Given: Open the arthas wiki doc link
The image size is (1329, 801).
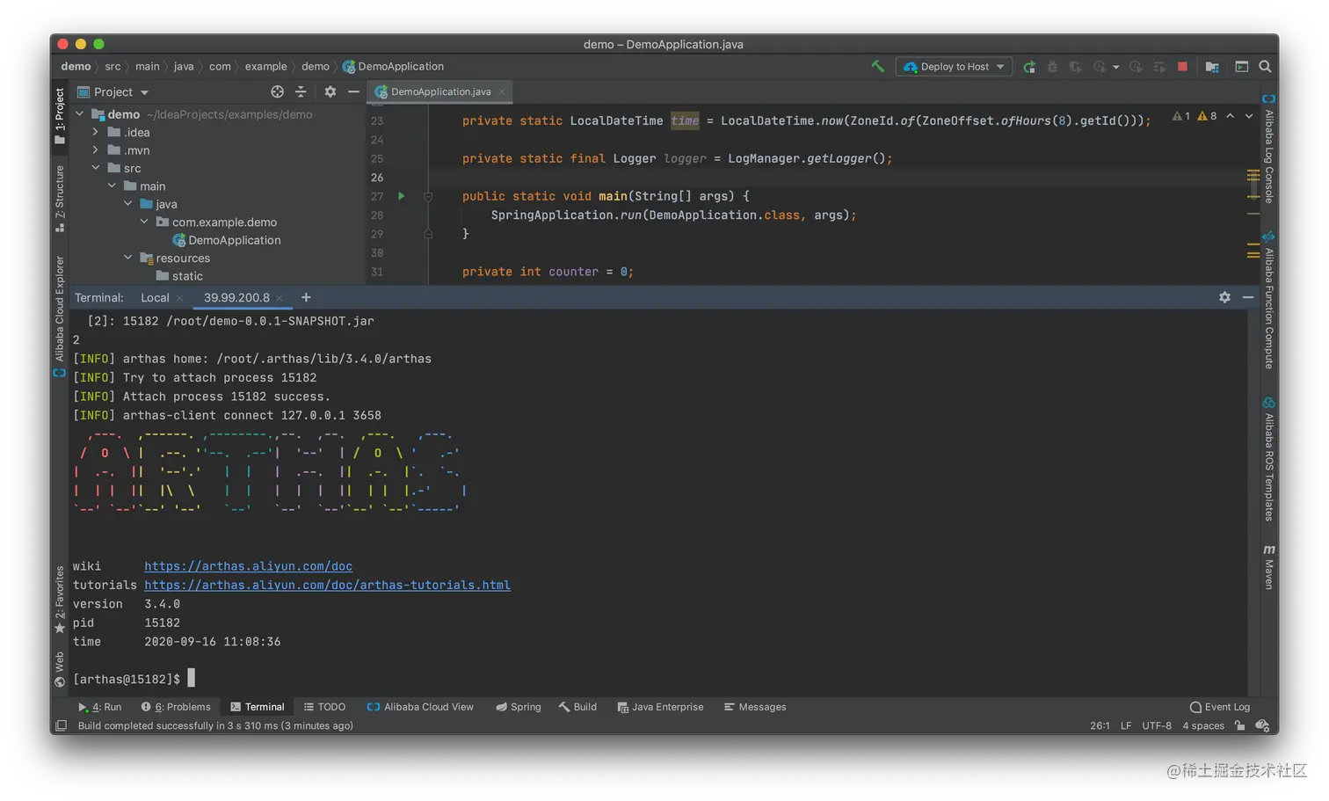Looking at the screenshot, I should click(248, 566).
